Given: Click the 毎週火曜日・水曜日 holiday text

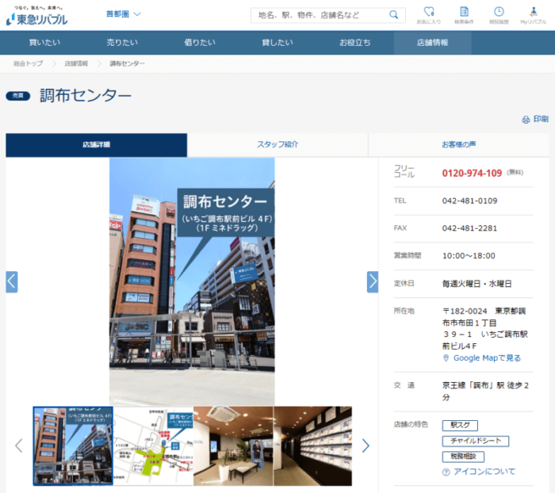Looking at the screenshot, I should pyautogui.click(x=477, y=284).
